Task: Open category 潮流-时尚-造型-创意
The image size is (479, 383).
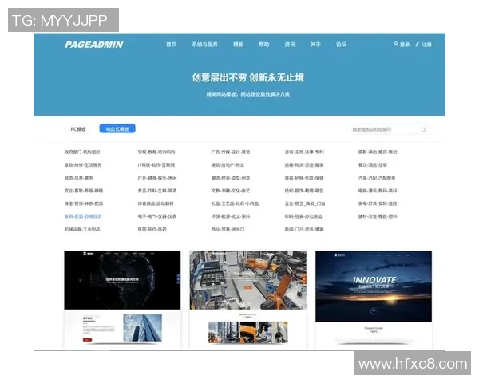Action: (x=231, y=178)
